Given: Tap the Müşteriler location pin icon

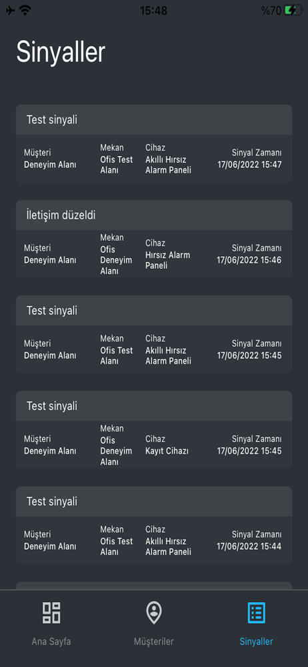Looking at the screenshot, I should 153,613.
